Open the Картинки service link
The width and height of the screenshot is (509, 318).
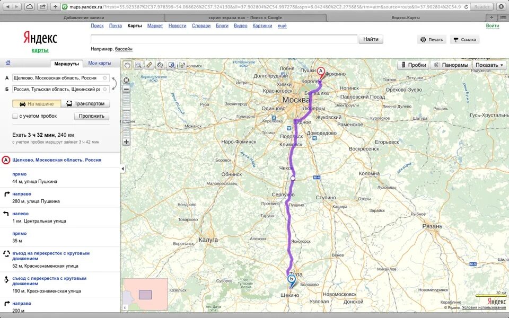tap(262, 25)
